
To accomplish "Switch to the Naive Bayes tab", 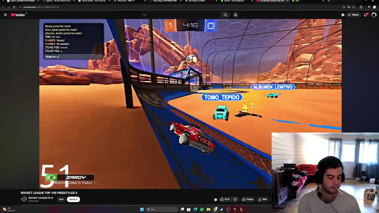I will [165, 1].
